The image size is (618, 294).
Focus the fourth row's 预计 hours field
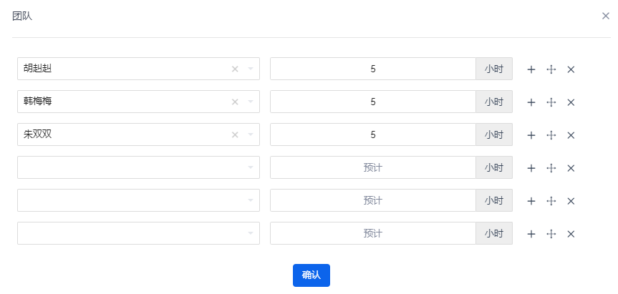(372, 168)
